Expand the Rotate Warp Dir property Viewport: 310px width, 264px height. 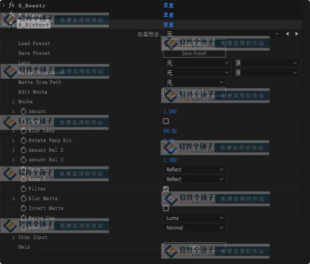(x=13, y=141)
